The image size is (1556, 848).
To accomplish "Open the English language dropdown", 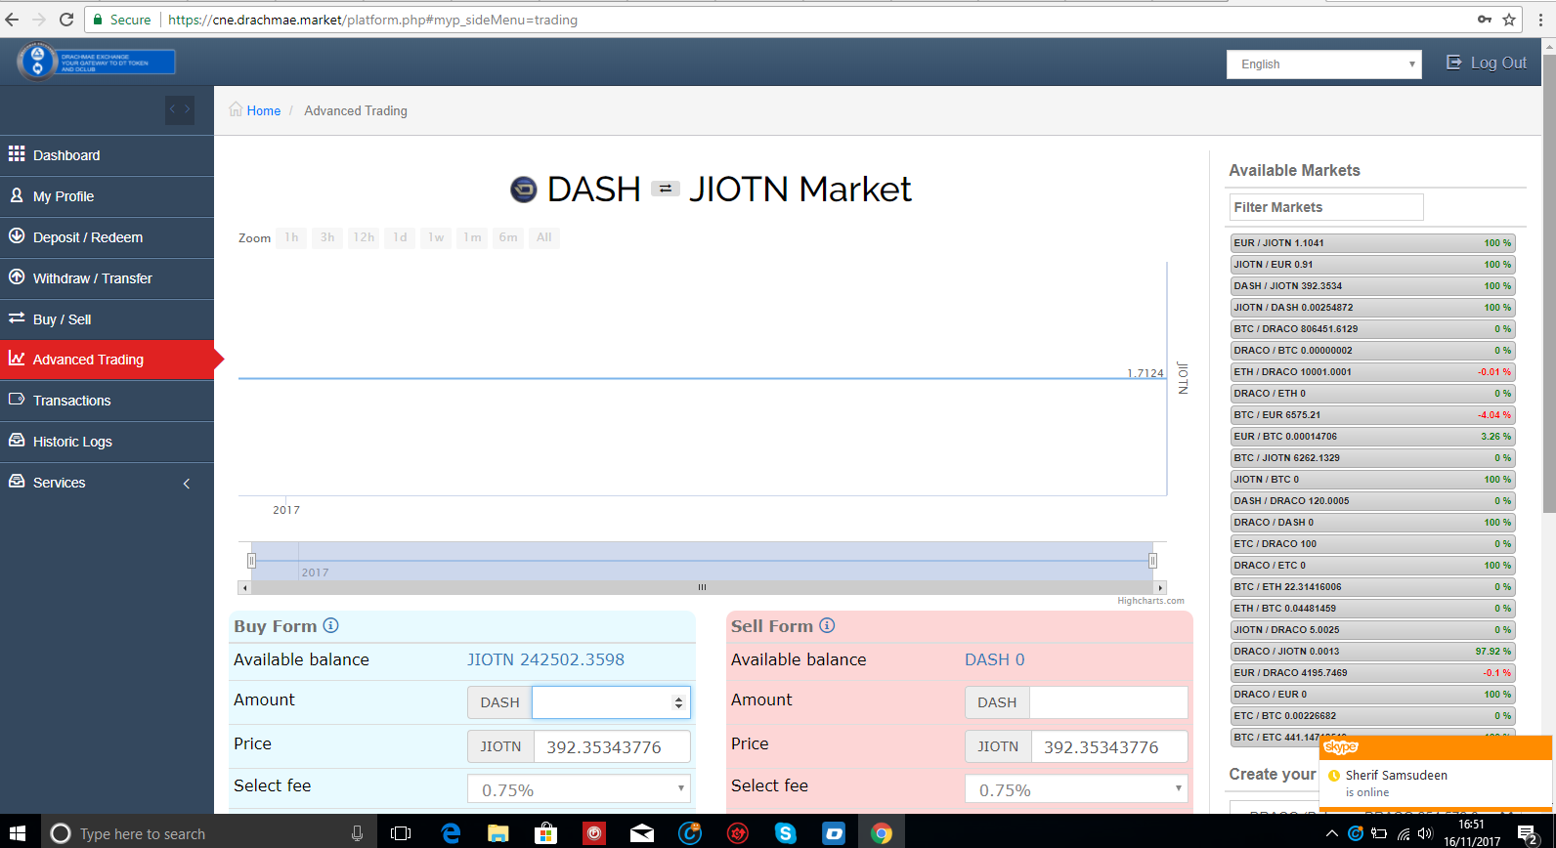I will [x=1324, y=64].
